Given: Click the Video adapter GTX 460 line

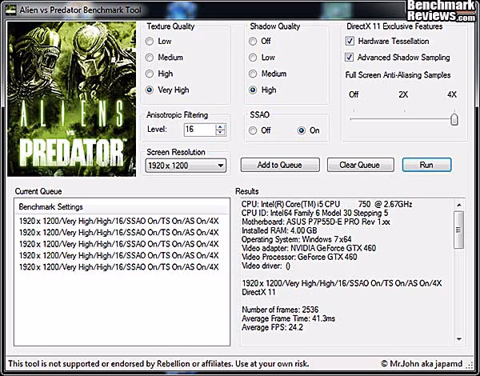Looking at the screenshot, I should coord(309,248).
